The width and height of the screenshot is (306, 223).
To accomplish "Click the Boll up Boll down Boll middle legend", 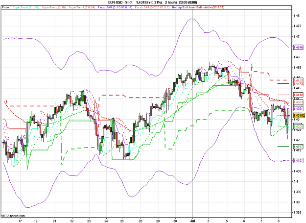I will coord(198,7).
